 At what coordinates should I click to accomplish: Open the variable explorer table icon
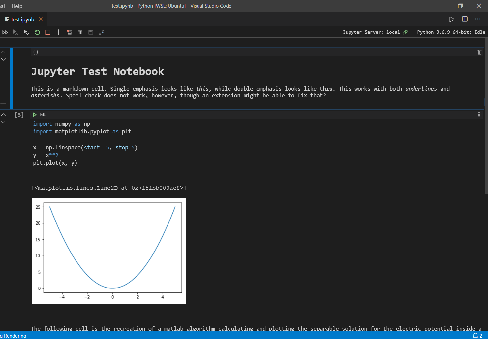(80, 32)
